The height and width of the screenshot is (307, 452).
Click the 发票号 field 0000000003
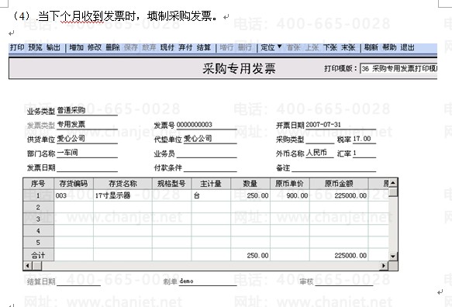[x=206, y=125]
